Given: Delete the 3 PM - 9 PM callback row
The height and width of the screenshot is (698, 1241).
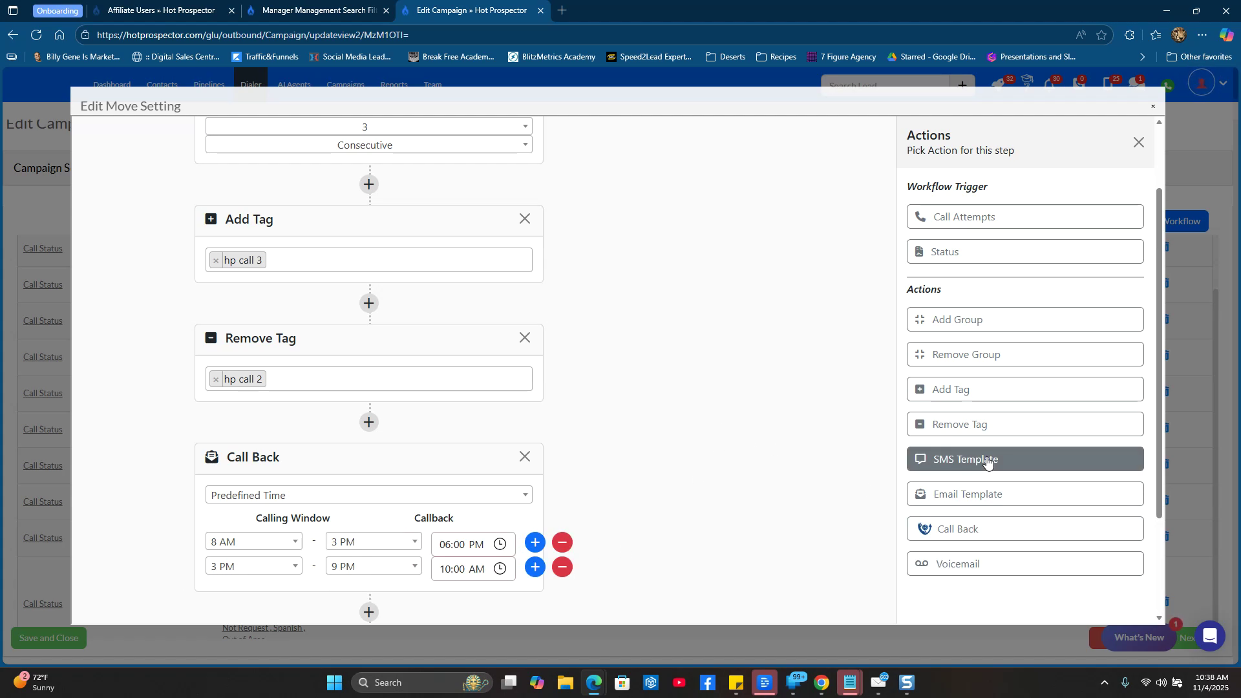Looking at the screenshot, I should point(562,567).
